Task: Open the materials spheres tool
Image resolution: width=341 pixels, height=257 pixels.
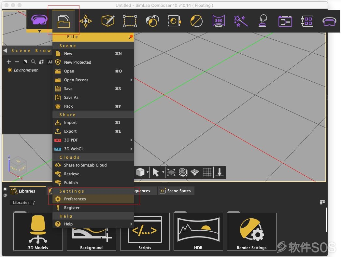Action: (x=152, y=21)
